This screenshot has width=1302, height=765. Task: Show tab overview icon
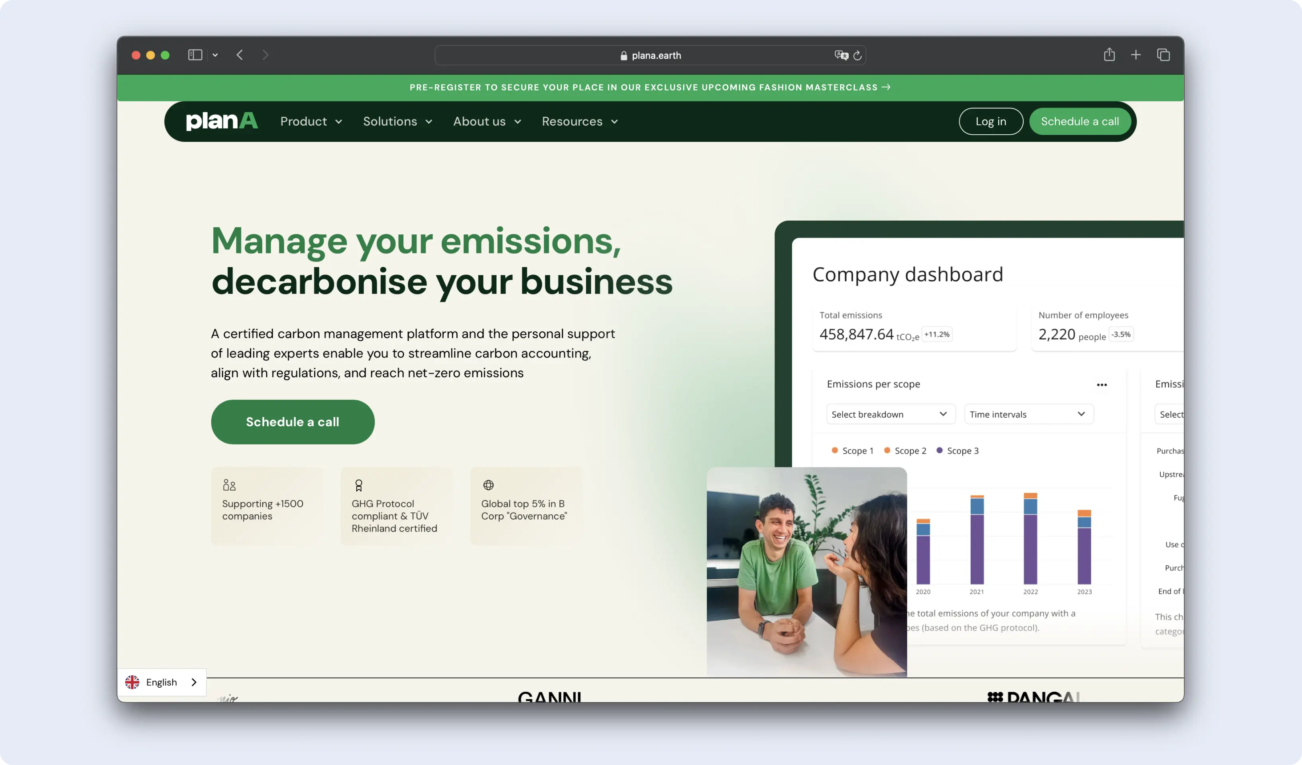(1163, 55)
